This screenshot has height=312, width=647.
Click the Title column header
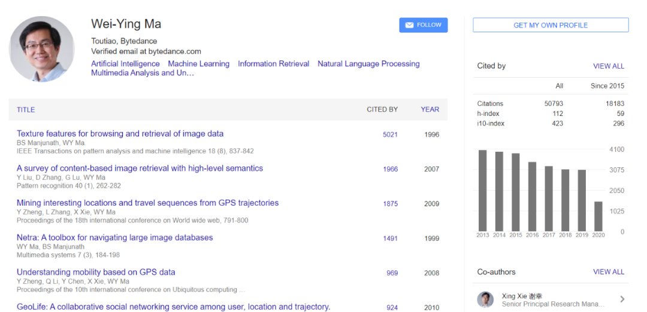pos(26,110)
